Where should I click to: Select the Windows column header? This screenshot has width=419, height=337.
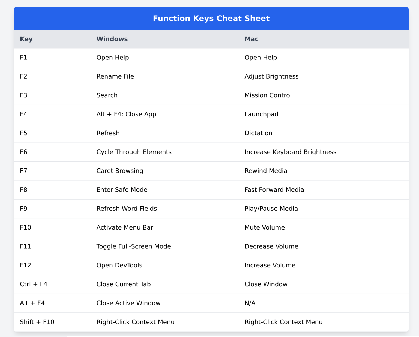click(112, 39)
